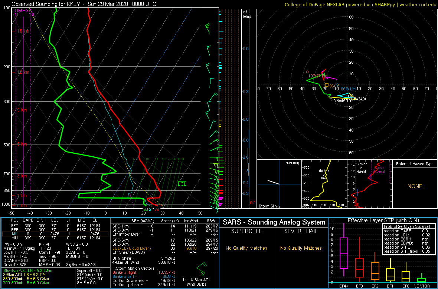
Task: Click the Corfidi Downshear line
Action: tap(144, 280)
